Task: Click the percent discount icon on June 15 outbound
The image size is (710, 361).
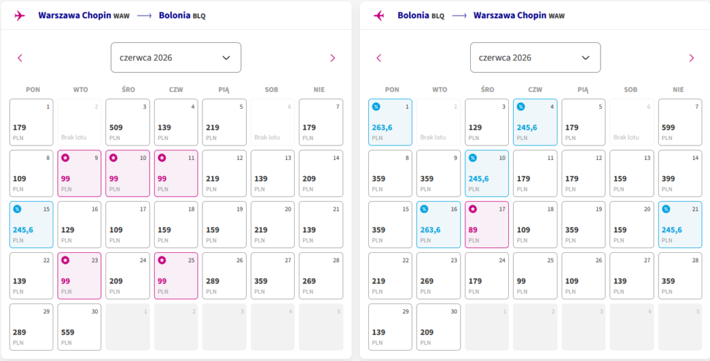Action: tap(17, 209)
